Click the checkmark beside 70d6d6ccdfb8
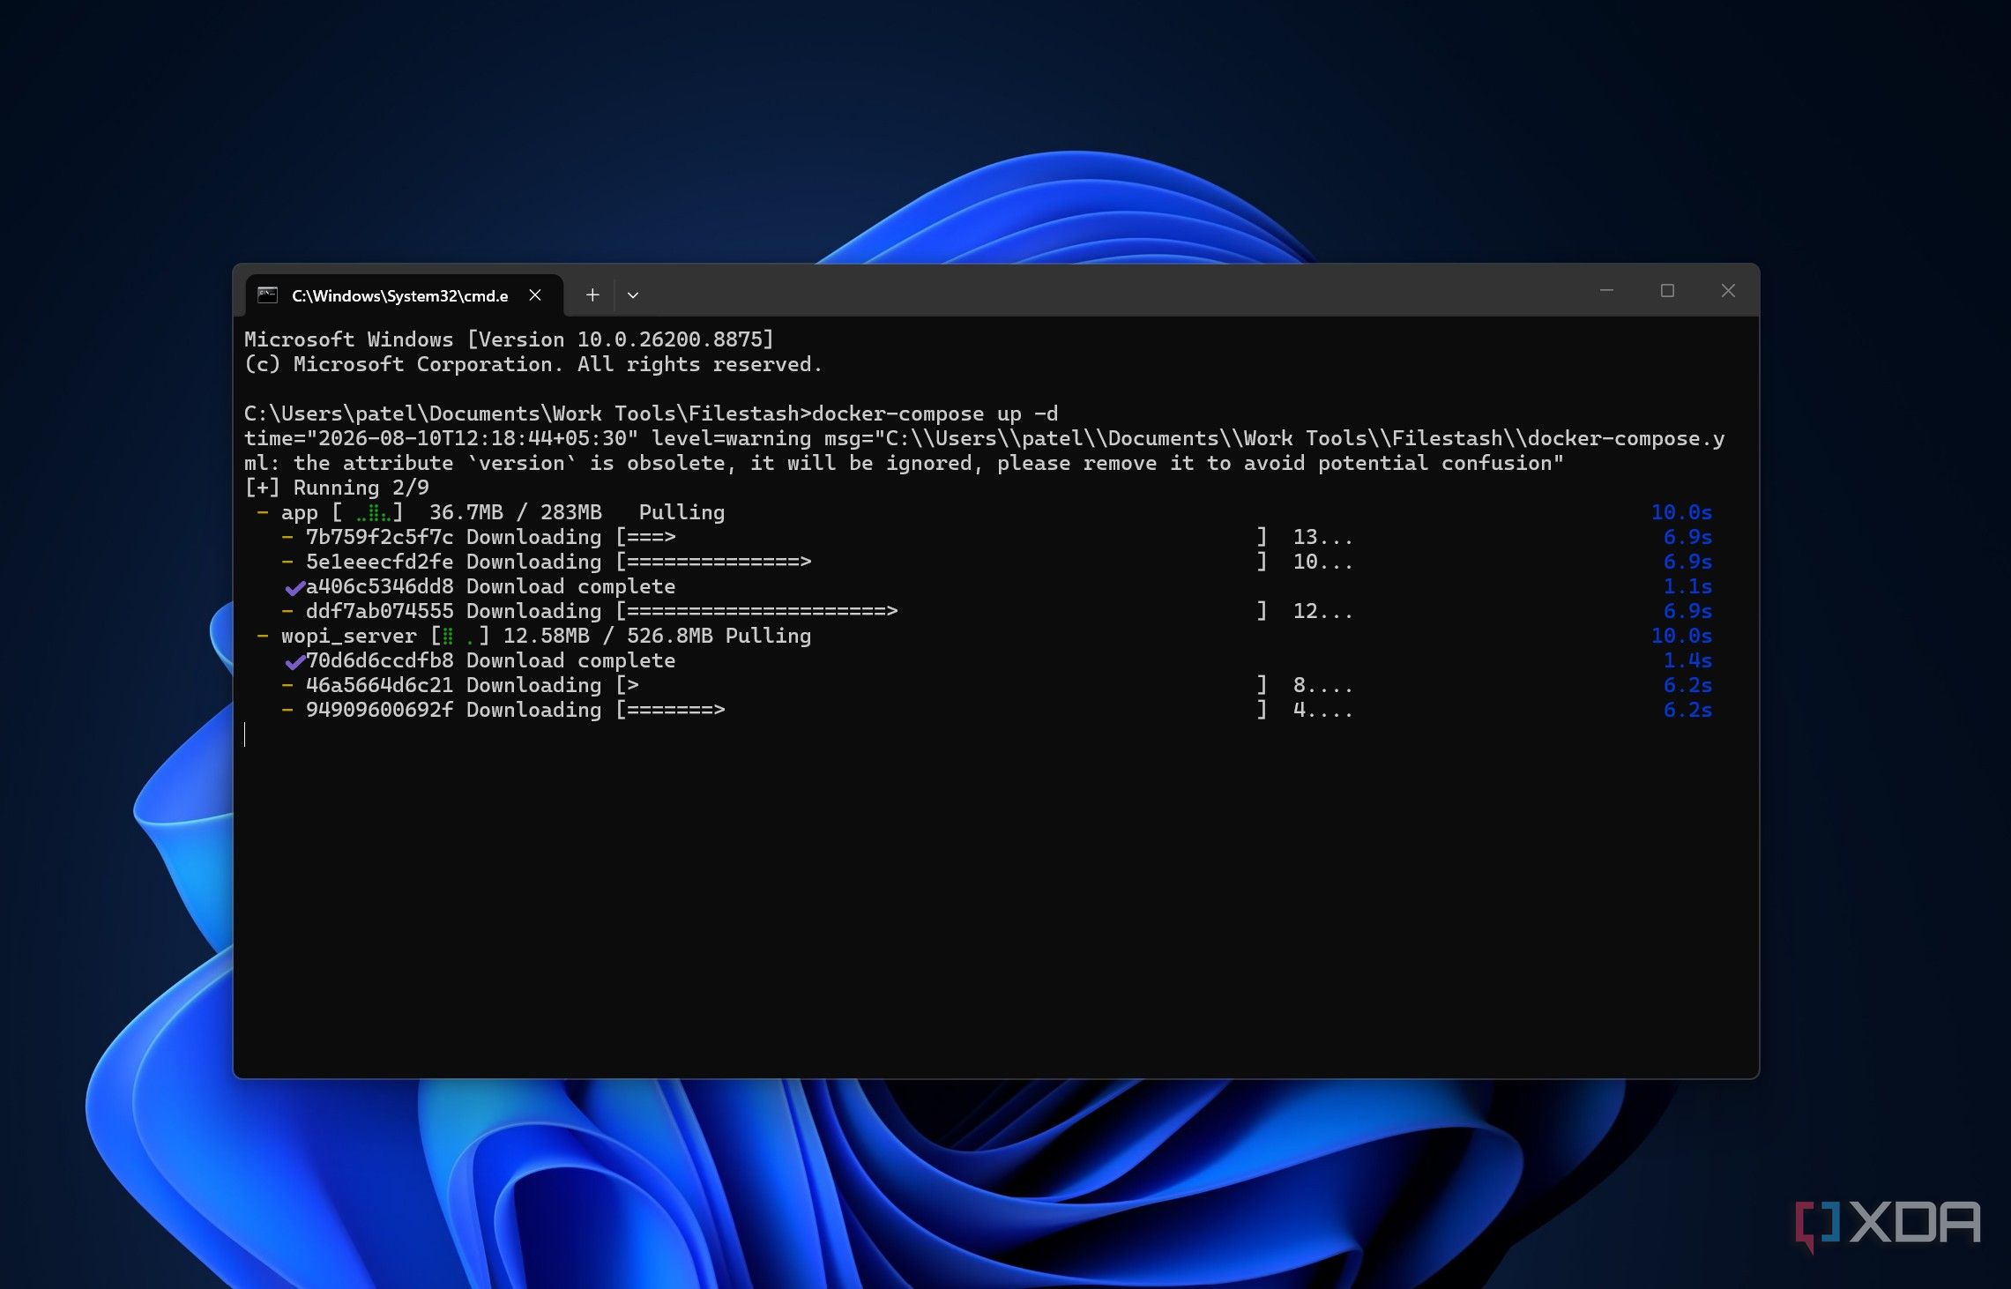This screenshot has width=2011, height=1289. [x=294, y=661]
